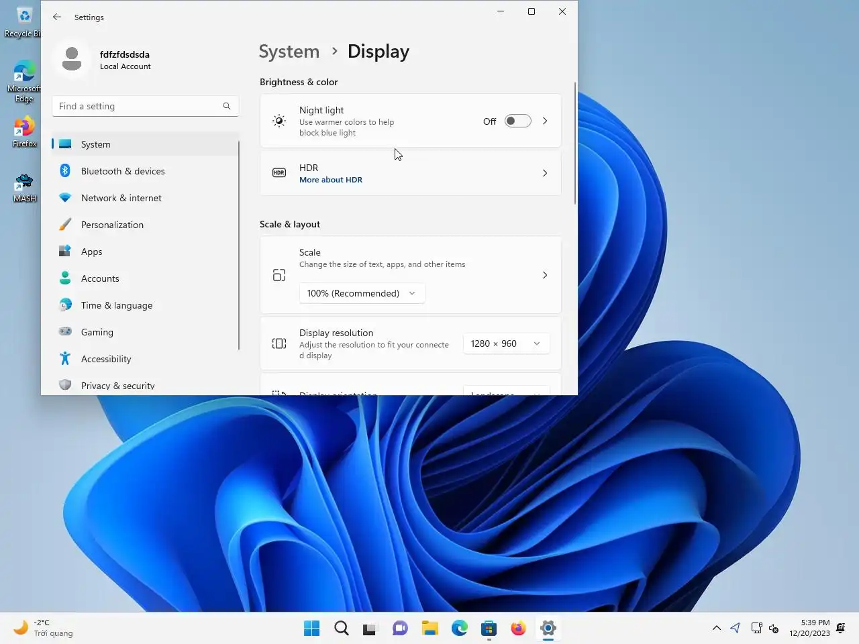Viewport: 859px width, 644px height.
Task: Open taskbar Search
Action: [342, 628]
